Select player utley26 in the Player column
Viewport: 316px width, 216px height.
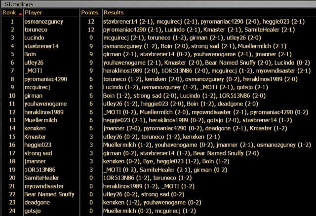click(34, 63)
